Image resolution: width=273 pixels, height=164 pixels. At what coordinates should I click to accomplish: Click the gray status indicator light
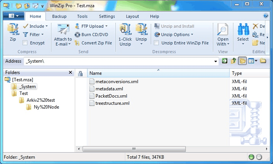tap(259, 157)
